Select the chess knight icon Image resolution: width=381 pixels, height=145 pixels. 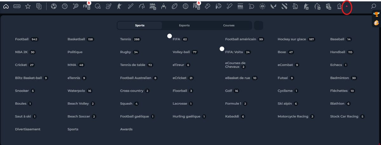pyautogui.click(x=339, y=6)
